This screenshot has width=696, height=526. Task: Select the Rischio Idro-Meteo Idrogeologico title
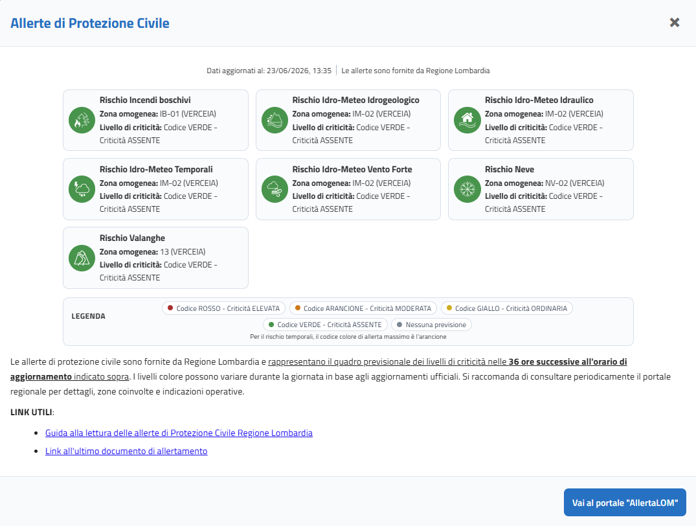pyautogui.click(x=355, y=100)
